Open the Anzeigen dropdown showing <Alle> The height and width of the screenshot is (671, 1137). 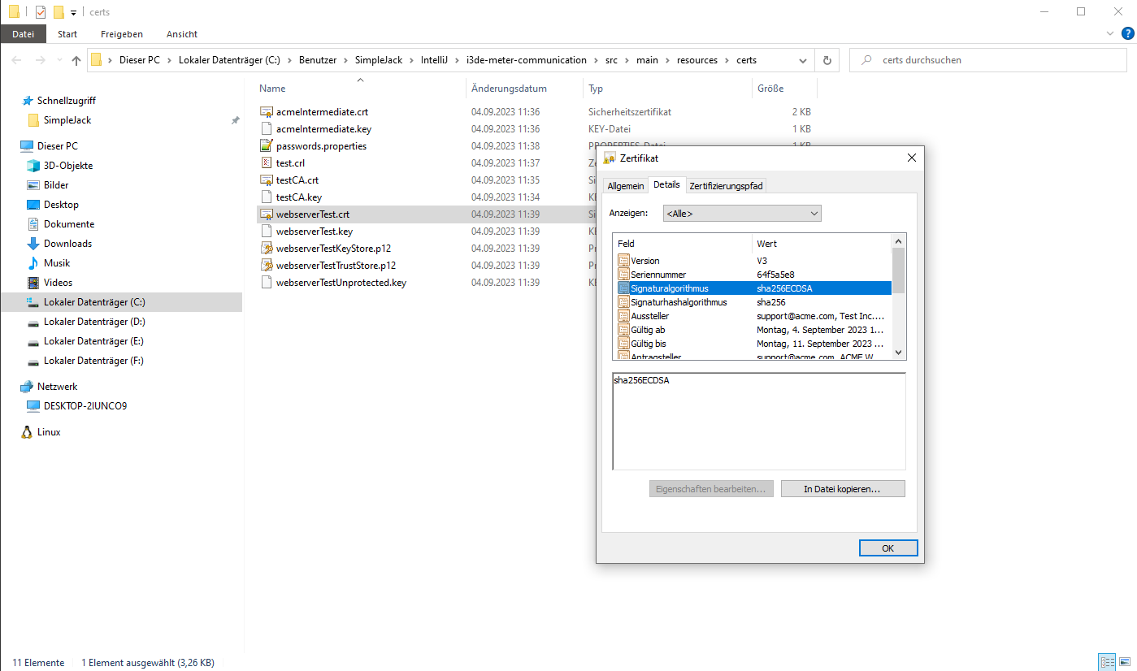(742, 214)
